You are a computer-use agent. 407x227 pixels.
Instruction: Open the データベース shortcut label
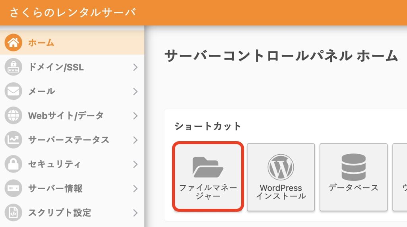point(353,188)
